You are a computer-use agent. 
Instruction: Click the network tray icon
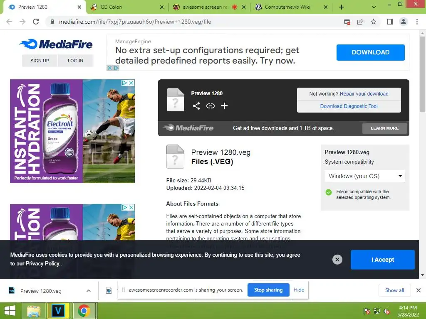[x=377, y=311]
